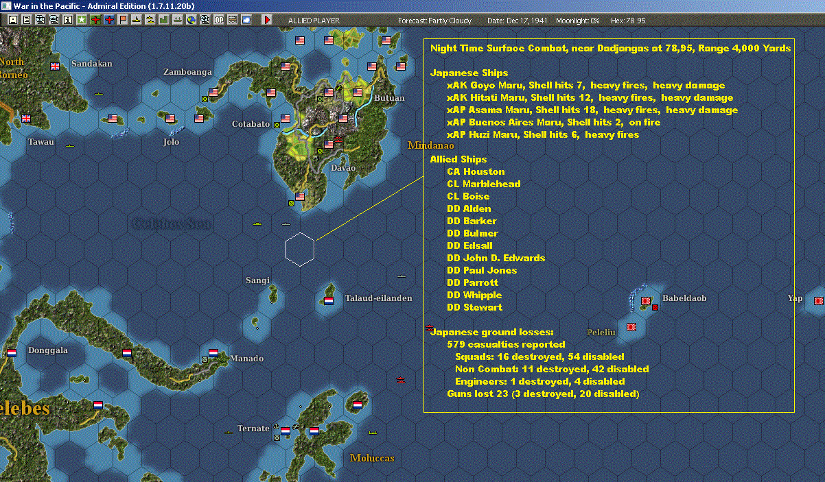The width and height of the screenshot is (825, 482).
Task: Select the Japanese flag at Yap
Action: click(x=819, y=300)
